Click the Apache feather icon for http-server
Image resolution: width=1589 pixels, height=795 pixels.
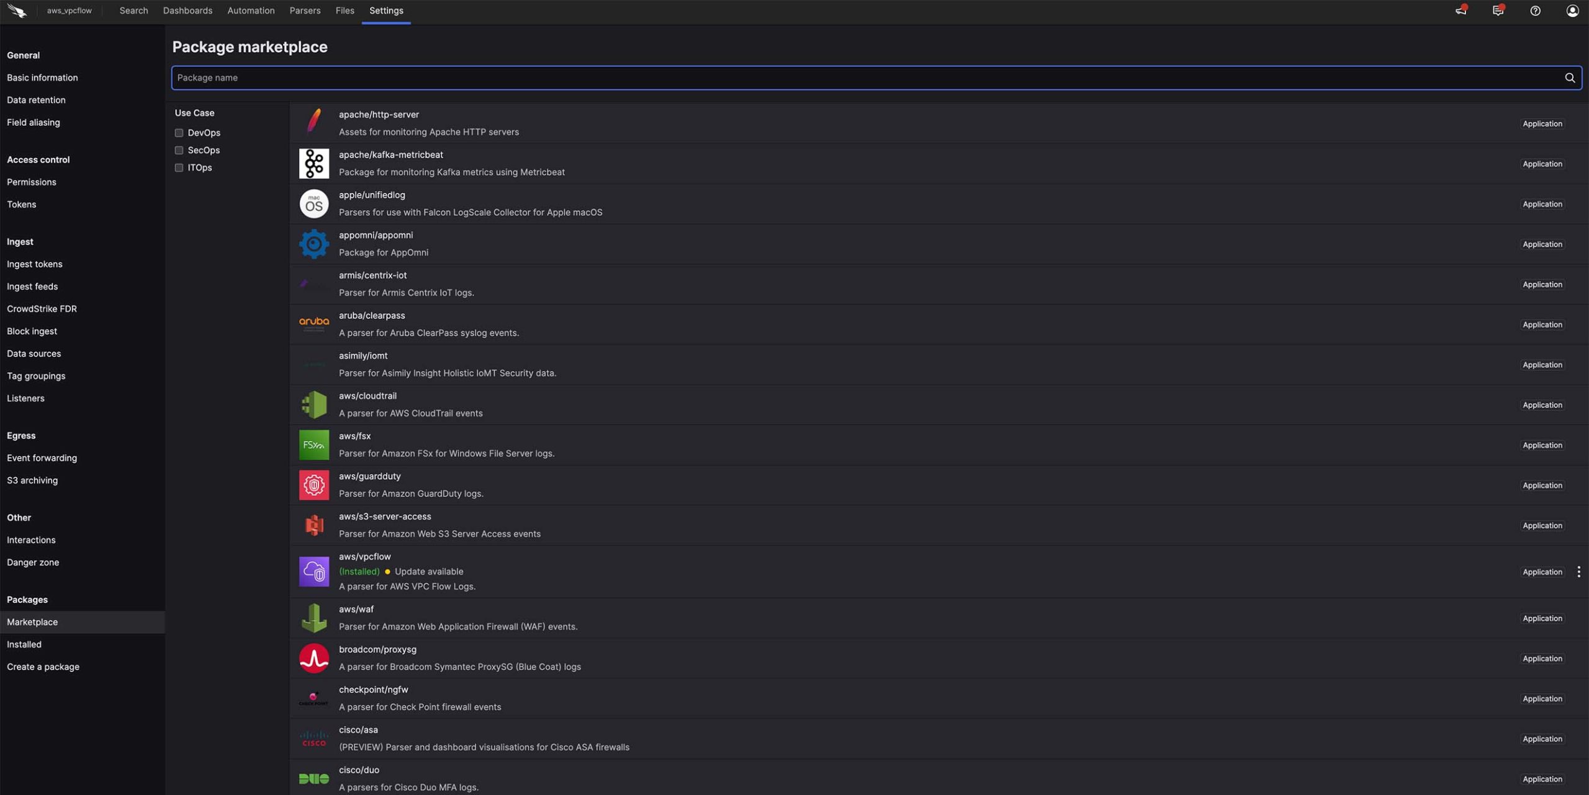point(314,123)
